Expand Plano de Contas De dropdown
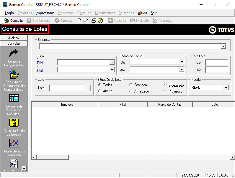This screenshot has height=178, width=235. (x=182, y=62)
